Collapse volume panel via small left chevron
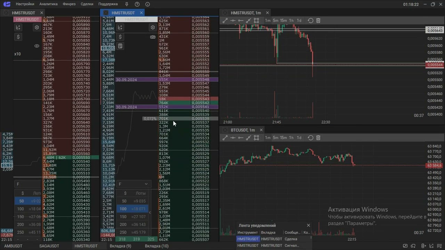The image size is (445, 250). point(150,212)
